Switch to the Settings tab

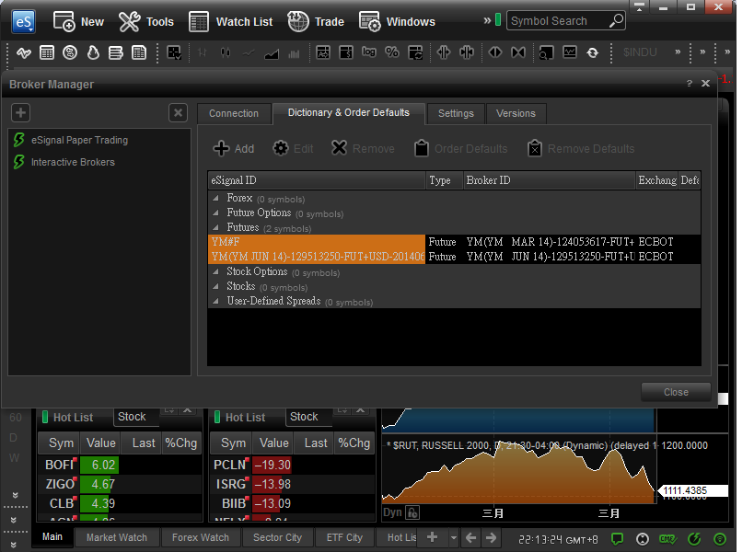(x=456, y=113)
